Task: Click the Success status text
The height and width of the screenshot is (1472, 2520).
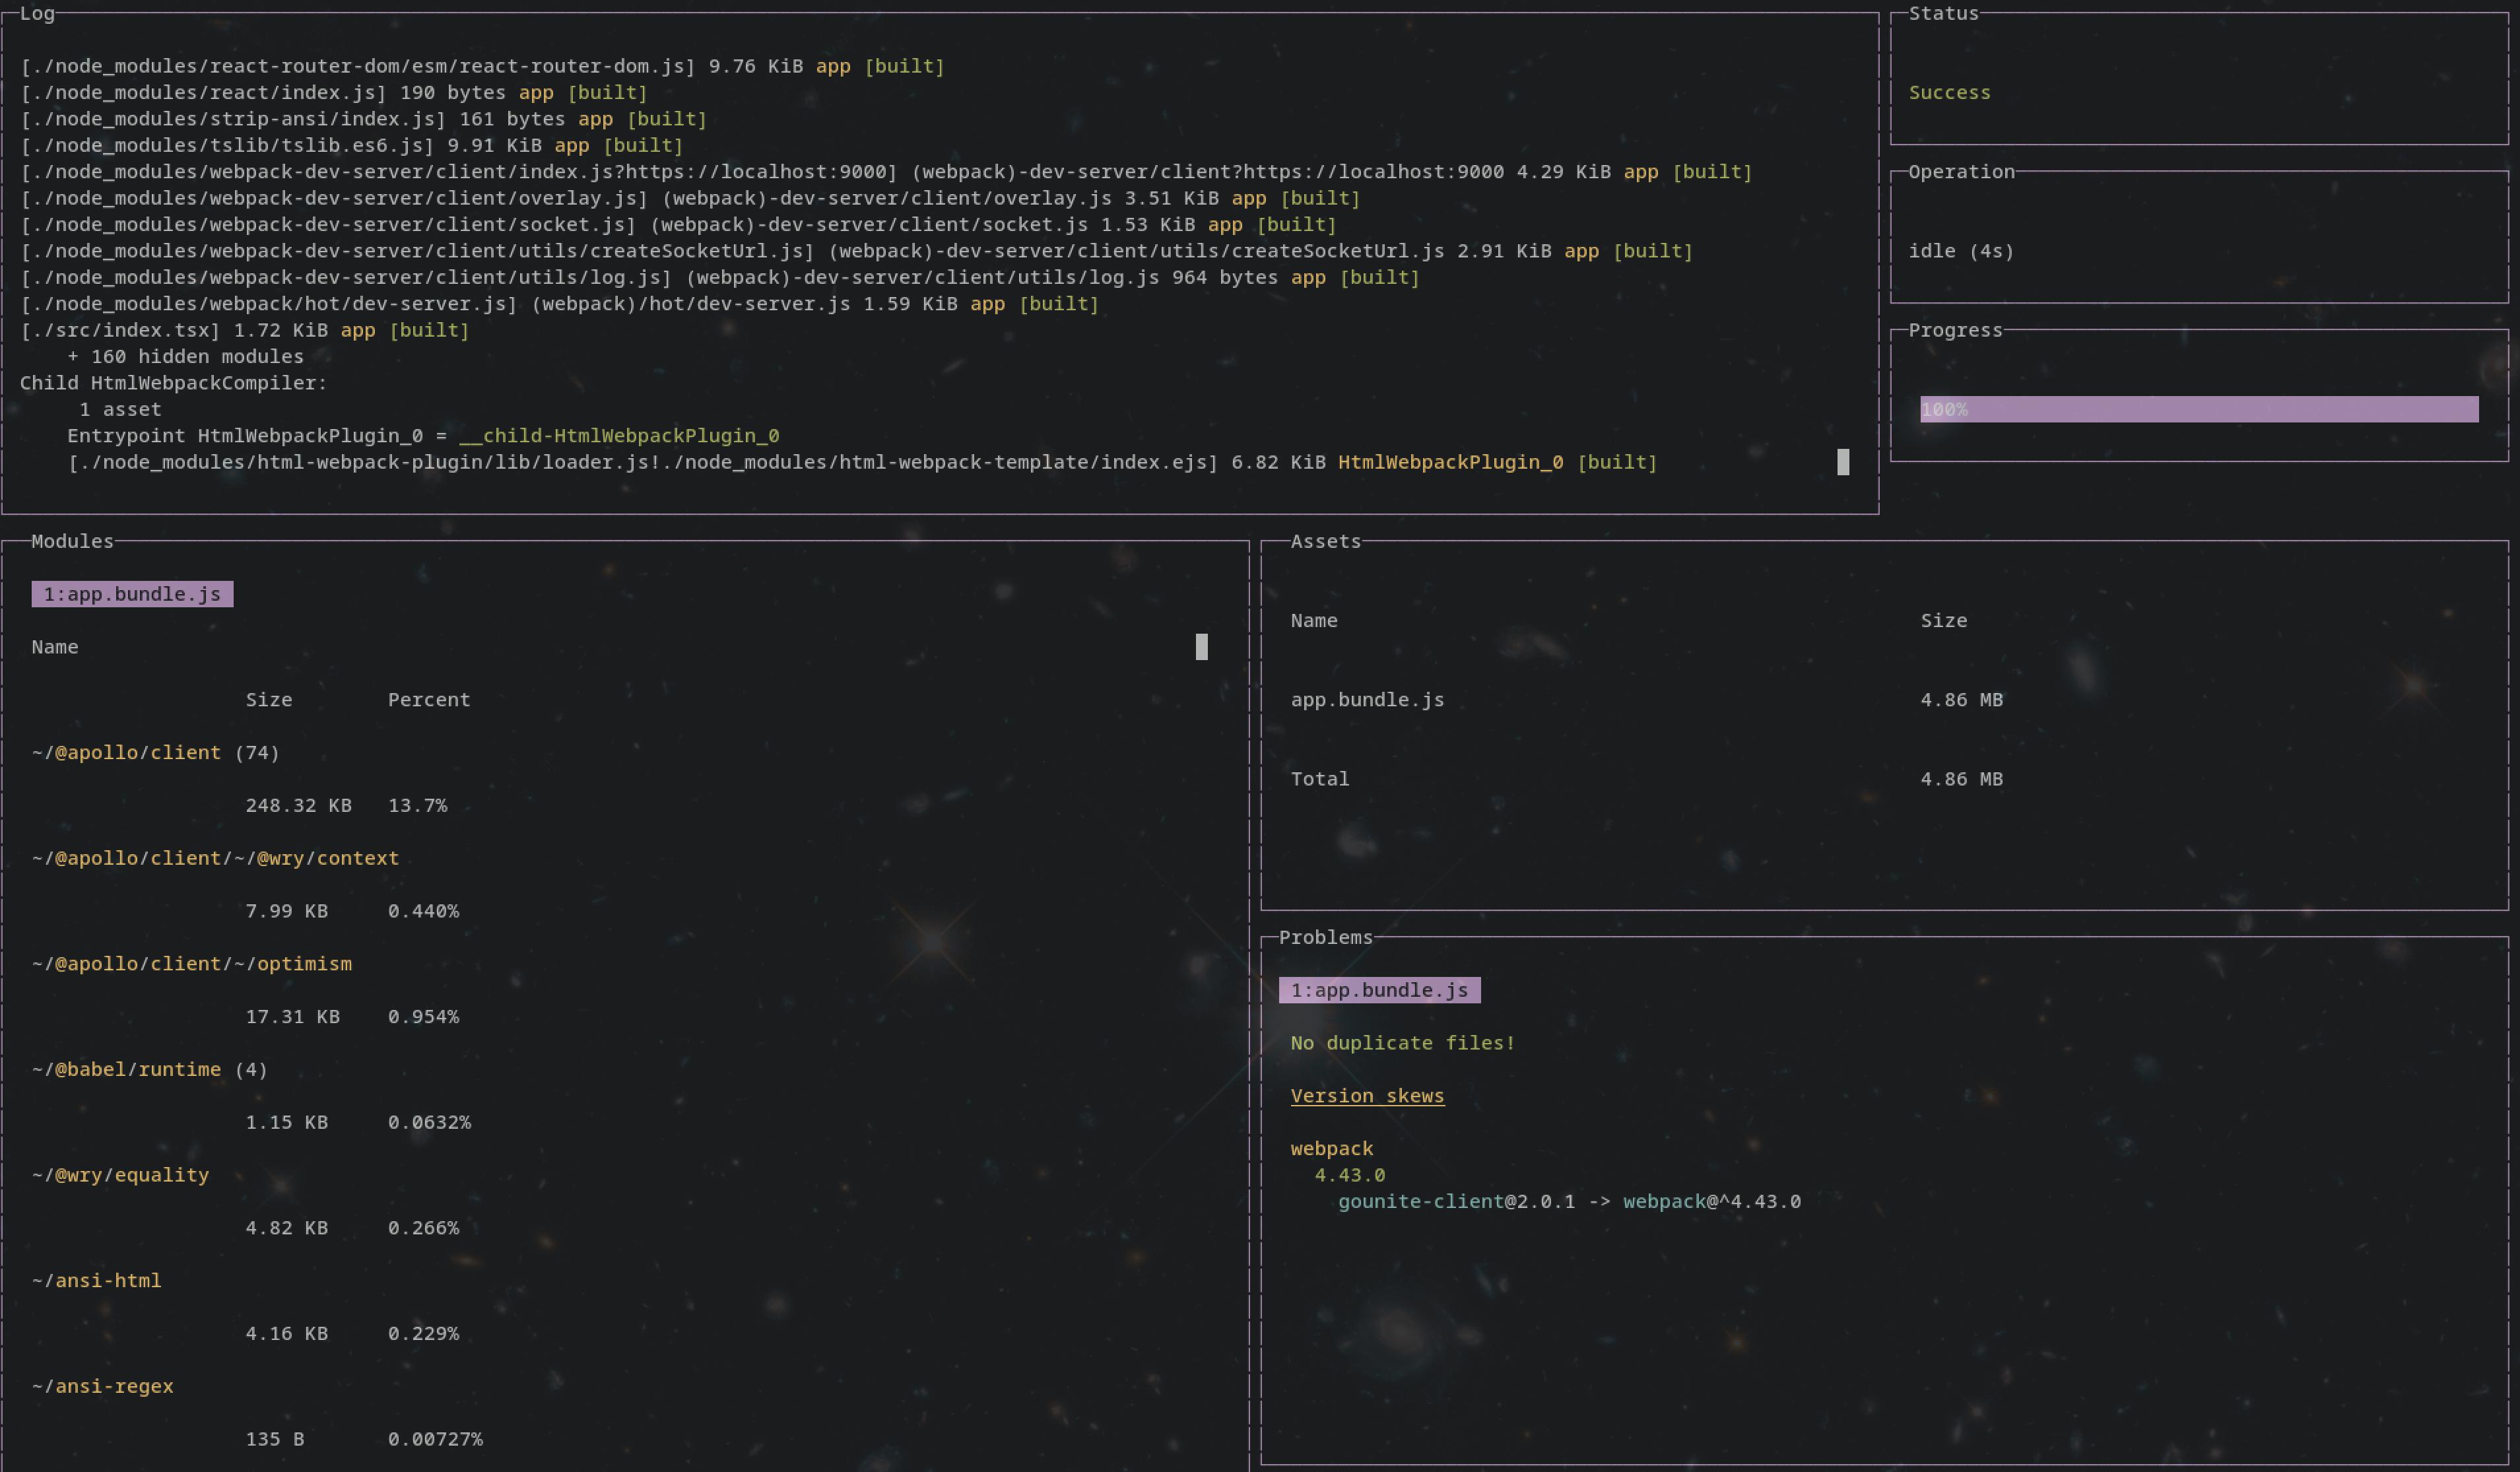Action: (1949, 93)
